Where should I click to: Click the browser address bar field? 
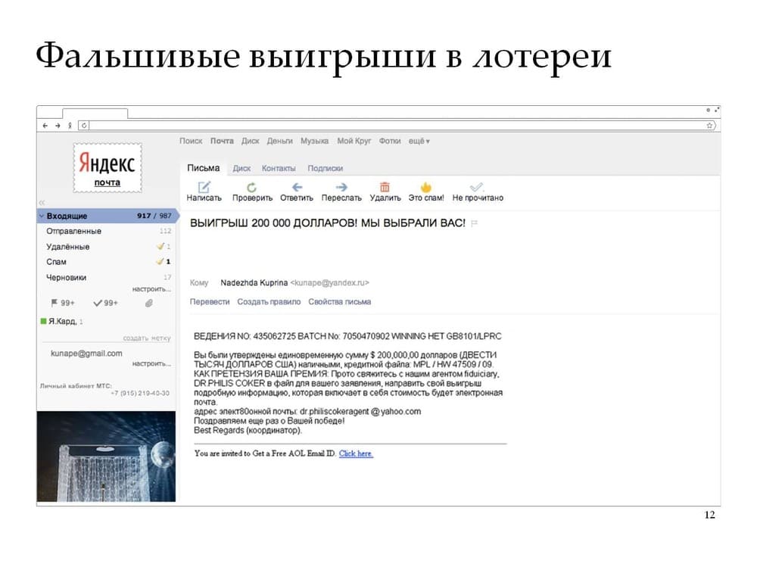(394, 125)
